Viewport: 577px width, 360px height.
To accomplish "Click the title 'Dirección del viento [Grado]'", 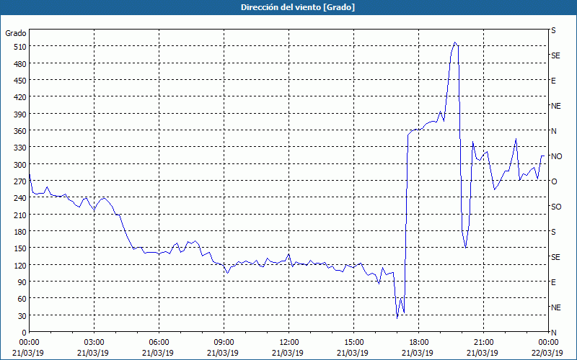I will pos(298,7).
